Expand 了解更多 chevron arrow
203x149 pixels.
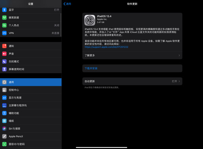[179, 55]
